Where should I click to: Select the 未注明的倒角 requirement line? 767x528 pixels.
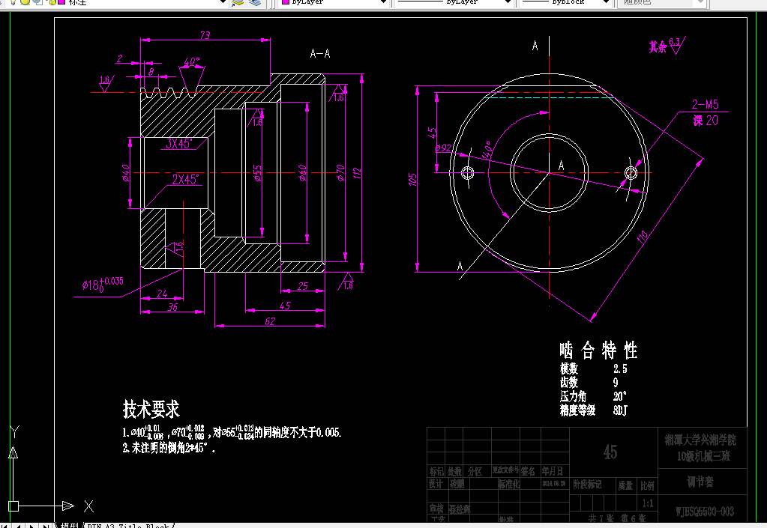169,447
